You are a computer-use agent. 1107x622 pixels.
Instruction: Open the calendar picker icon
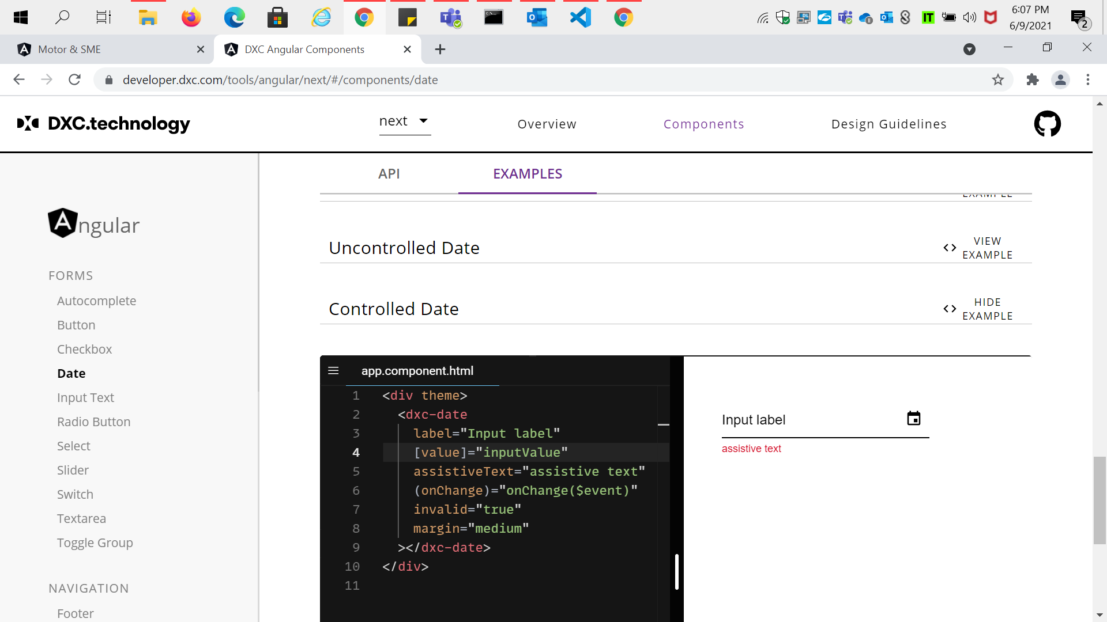click(913, 419)
